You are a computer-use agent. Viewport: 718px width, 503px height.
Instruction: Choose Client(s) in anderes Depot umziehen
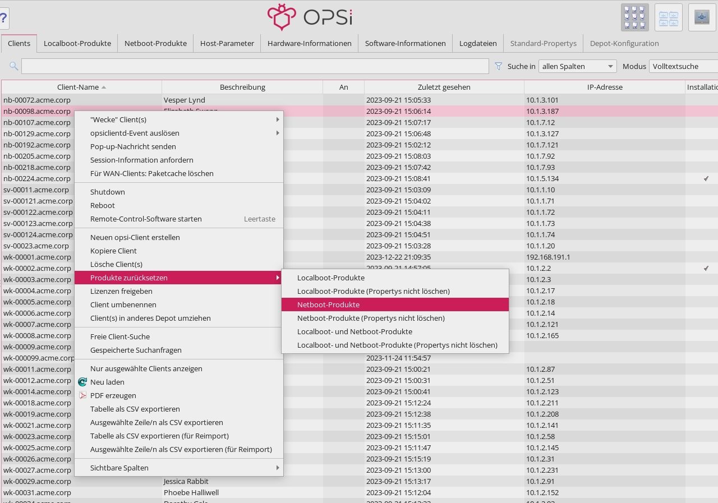pyautogui.click(x=179, y=318)
